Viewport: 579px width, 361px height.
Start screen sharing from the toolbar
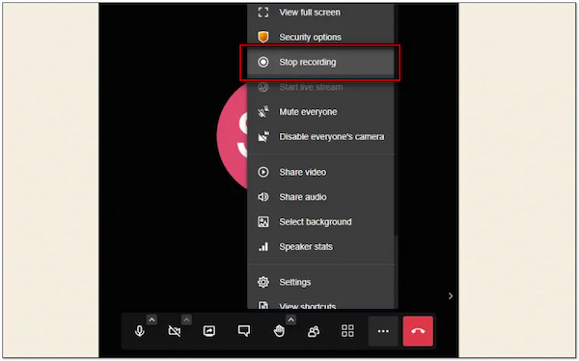(209, 331)
